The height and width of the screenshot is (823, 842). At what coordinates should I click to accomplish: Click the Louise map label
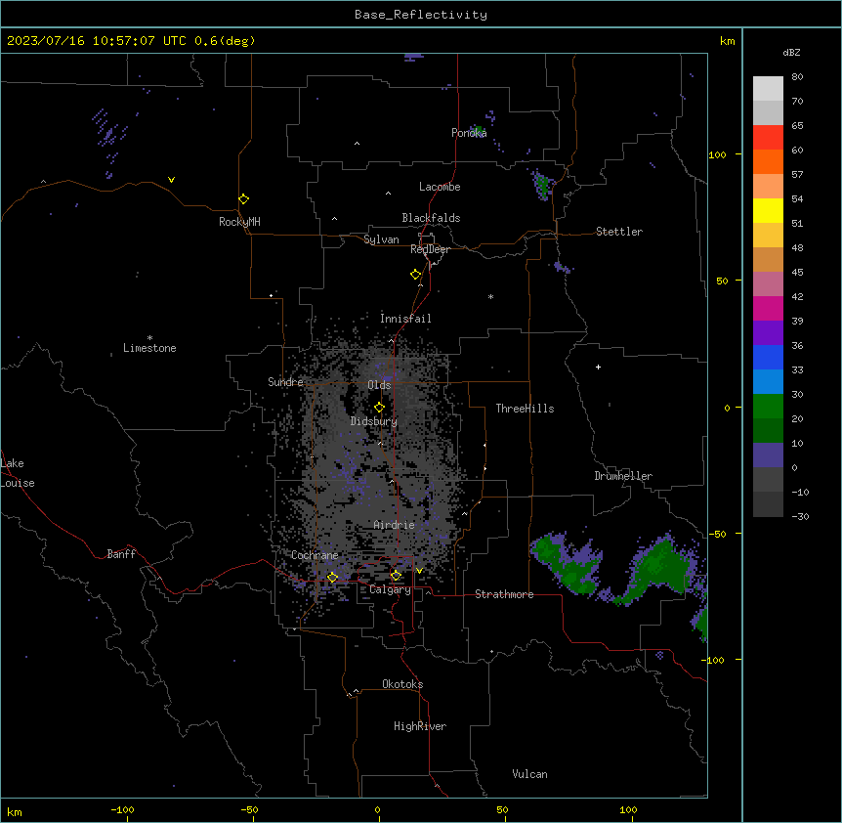(18, 483)
